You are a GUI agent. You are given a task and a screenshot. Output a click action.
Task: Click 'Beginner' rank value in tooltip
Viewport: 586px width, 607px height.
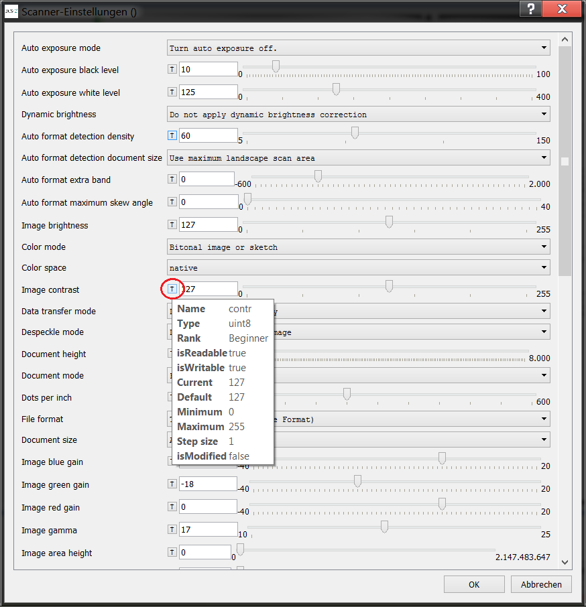coord(248,338)
